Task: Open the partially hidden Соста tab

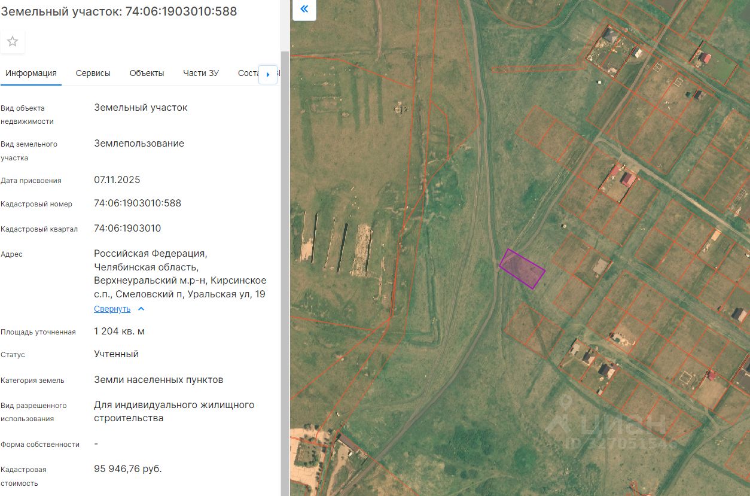Action: [x=248, y=73]
